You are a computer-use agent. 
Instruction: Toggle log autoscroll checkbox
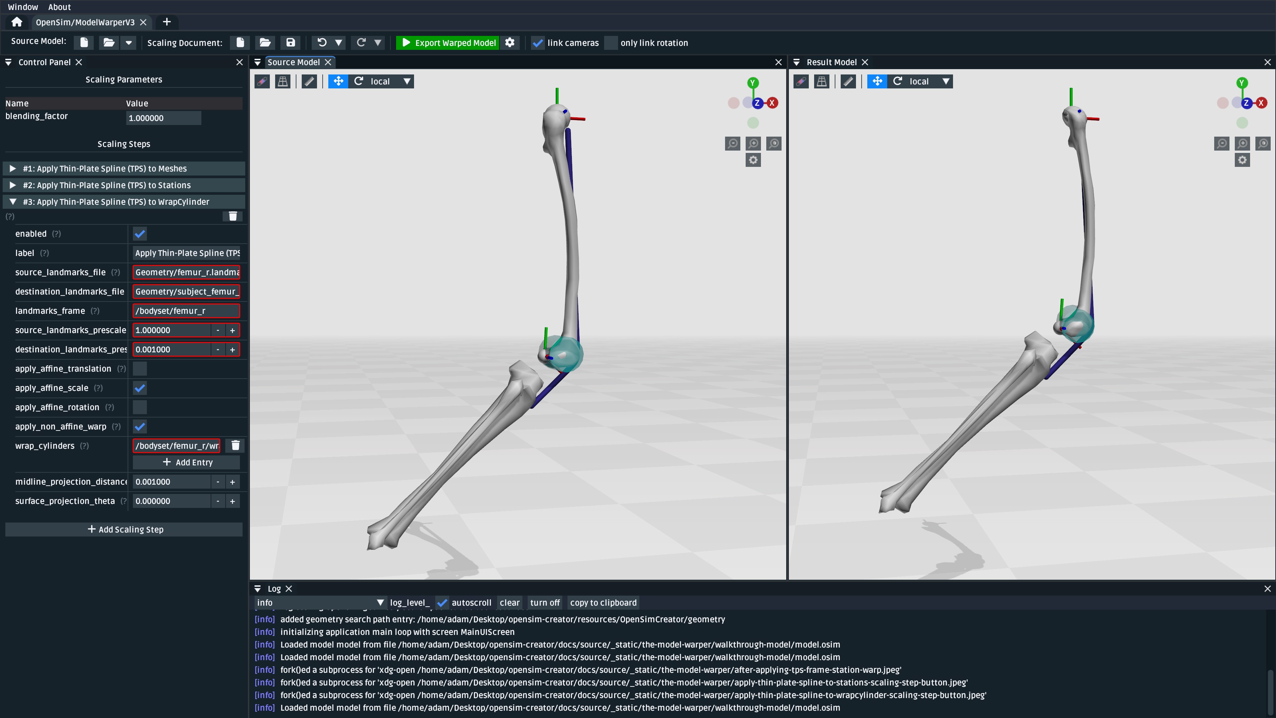[x=442, y=603]
